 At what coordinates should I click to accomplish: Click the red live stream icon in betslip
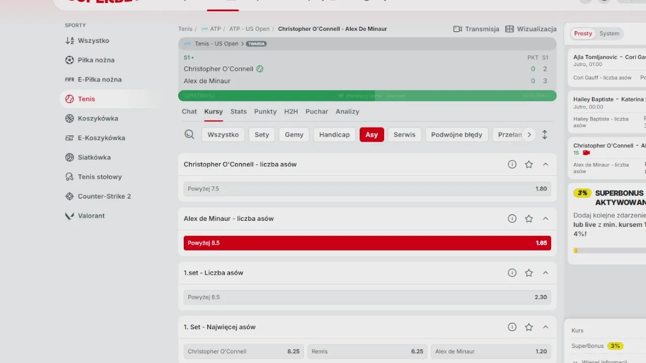pyautogui.click(x=586, y=153)
